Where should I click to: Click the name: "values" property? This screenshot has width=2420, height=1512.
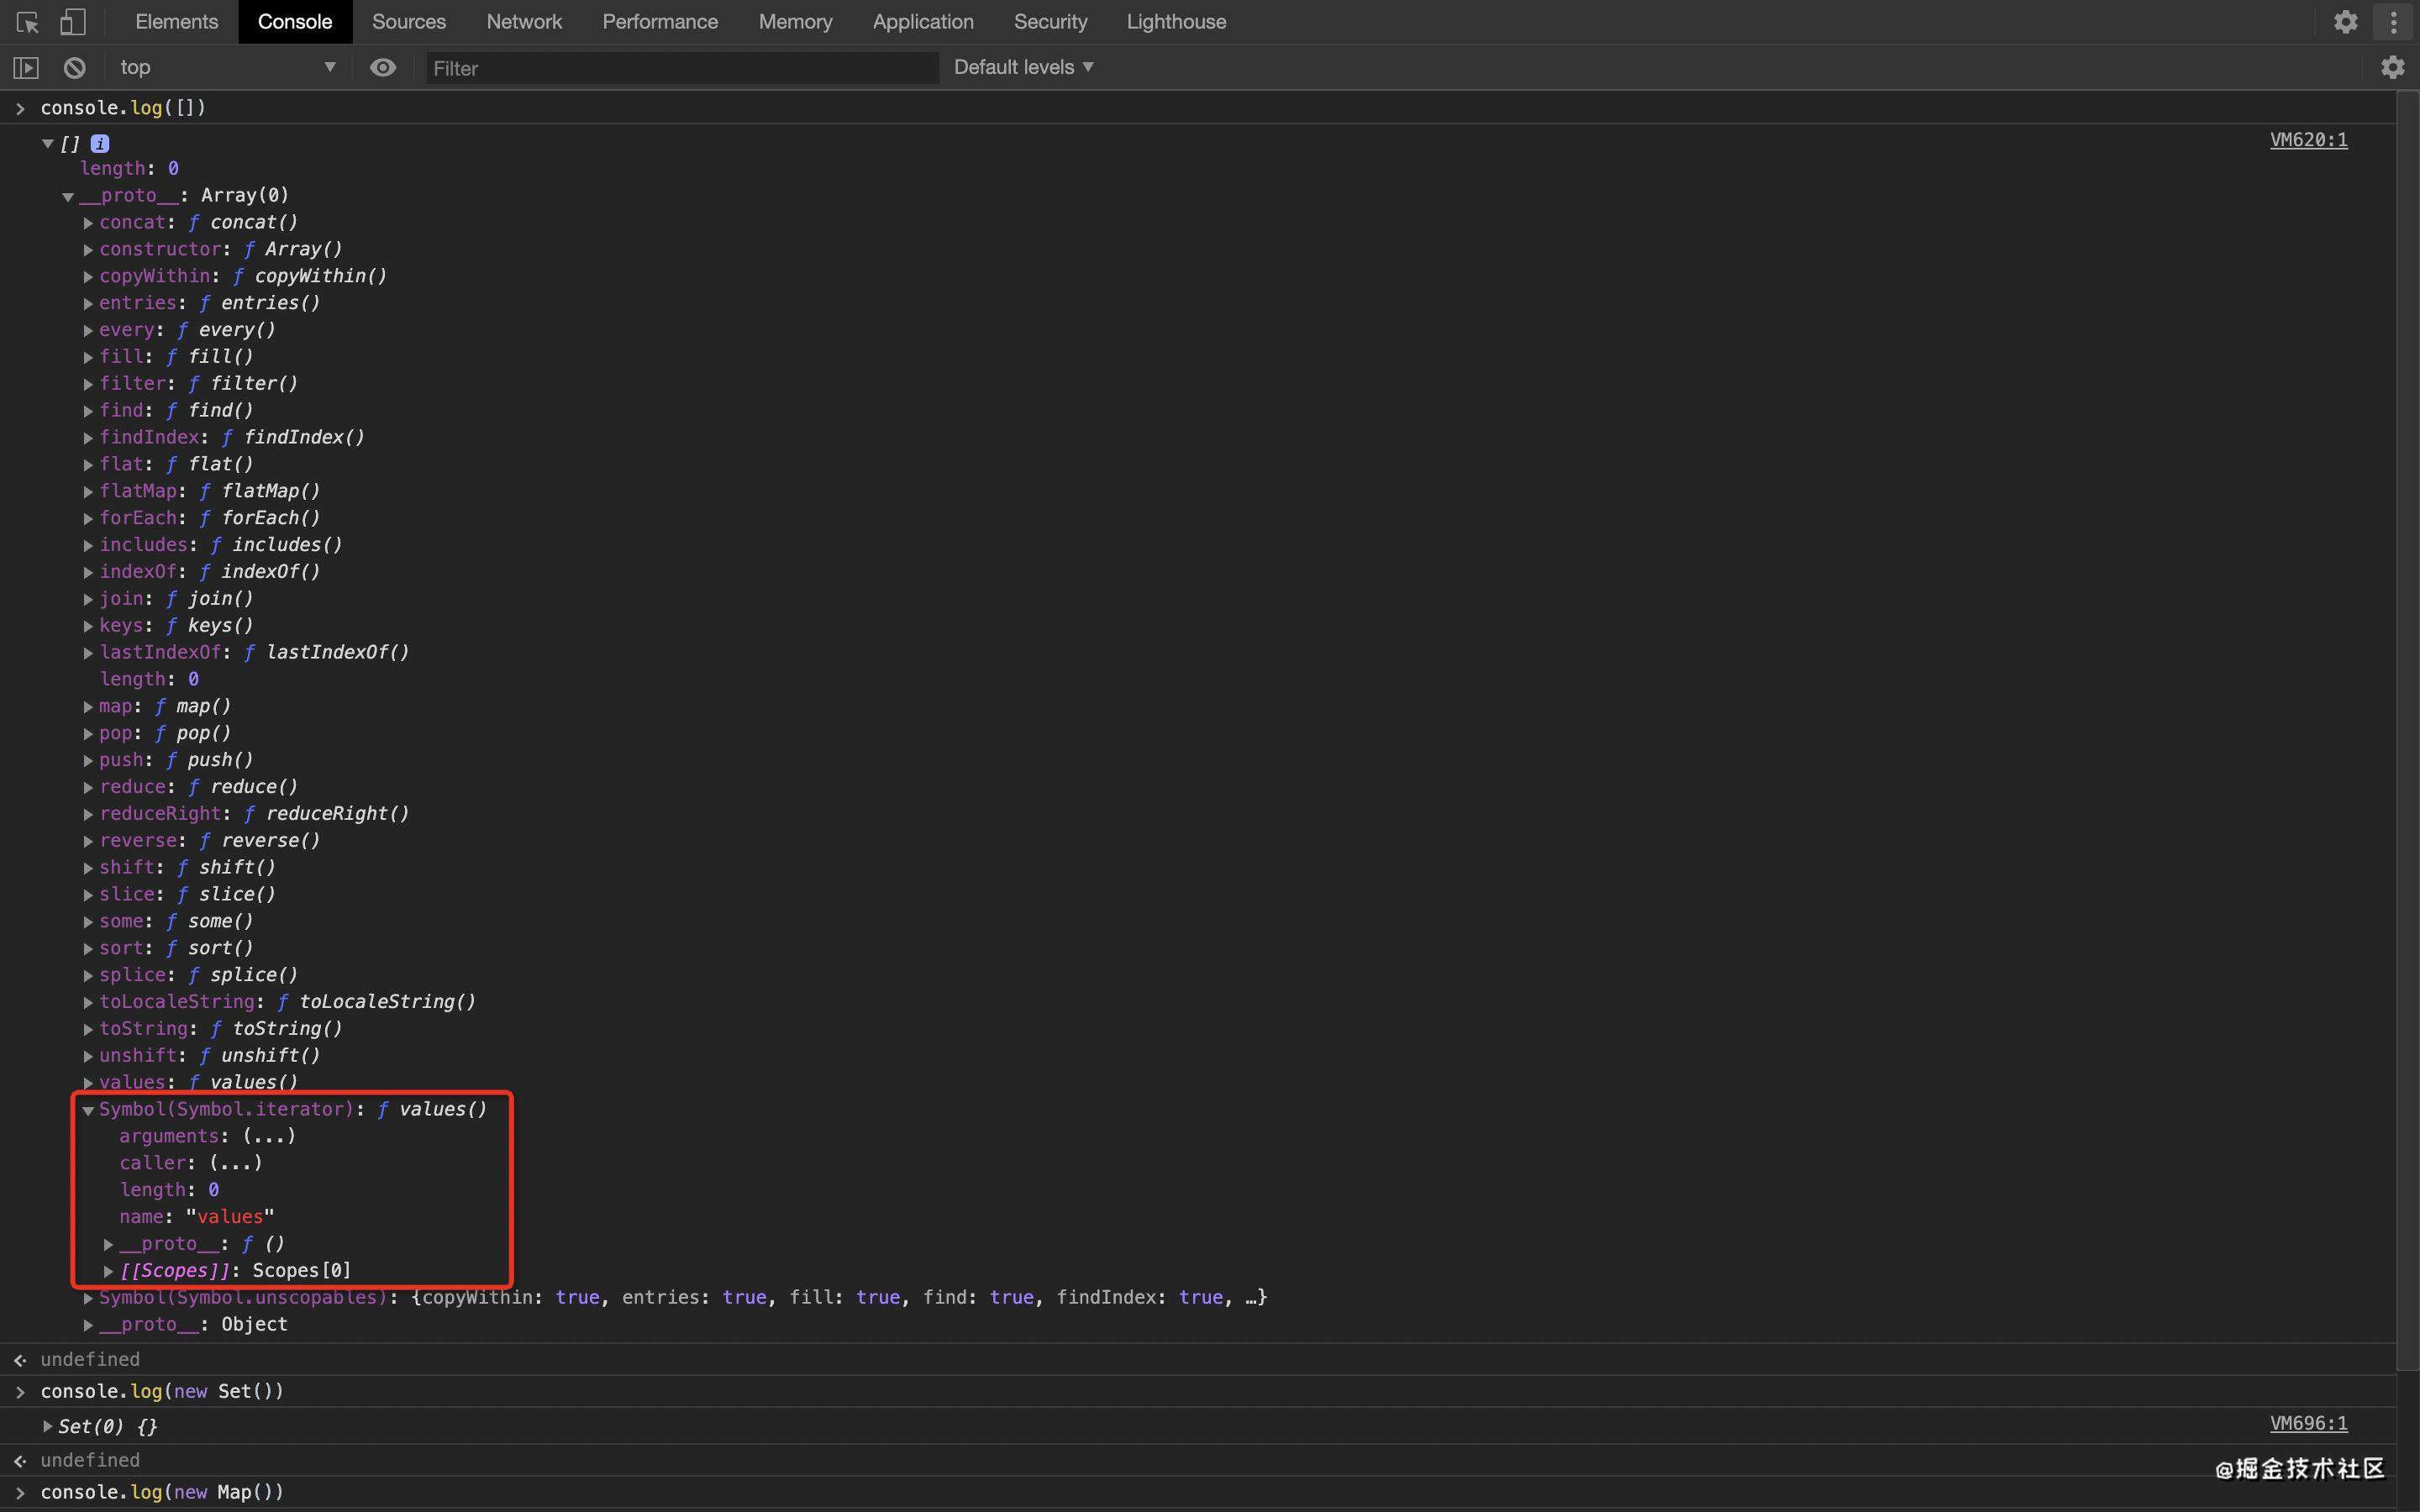[196, 1217]
